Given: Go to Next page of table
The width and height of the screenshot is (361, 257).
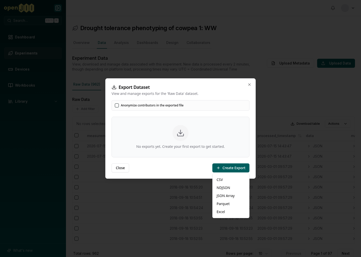Looking at the screenshot, I should point(345,253).
